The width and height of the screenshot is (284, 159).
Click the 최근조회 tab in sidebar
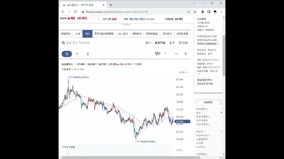[208, 102]
